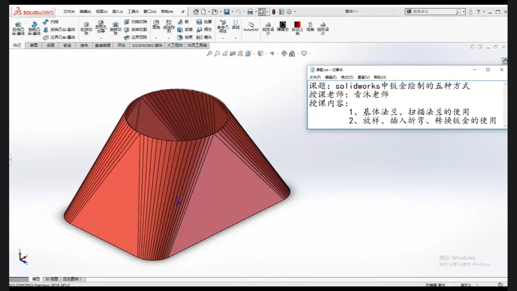
Task: Click the 边界切除 boundary cut tool
Action: 135,37
